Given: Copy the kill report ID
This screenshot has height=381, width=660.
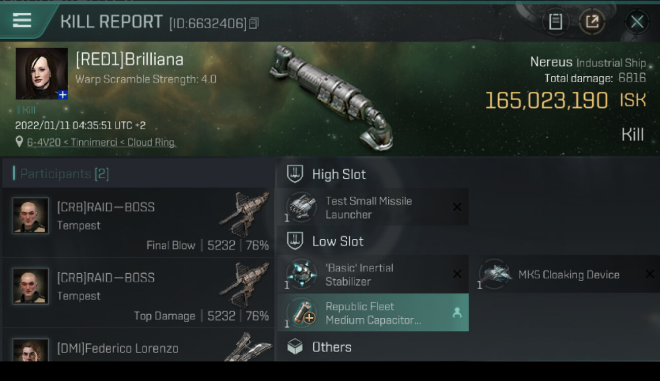Looking at the screenshot, I should point(254,23).
